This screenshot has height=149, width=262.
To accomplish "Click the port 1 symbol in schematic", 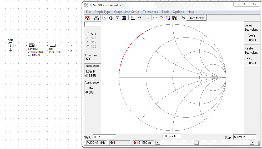I will tap(11, 45).
